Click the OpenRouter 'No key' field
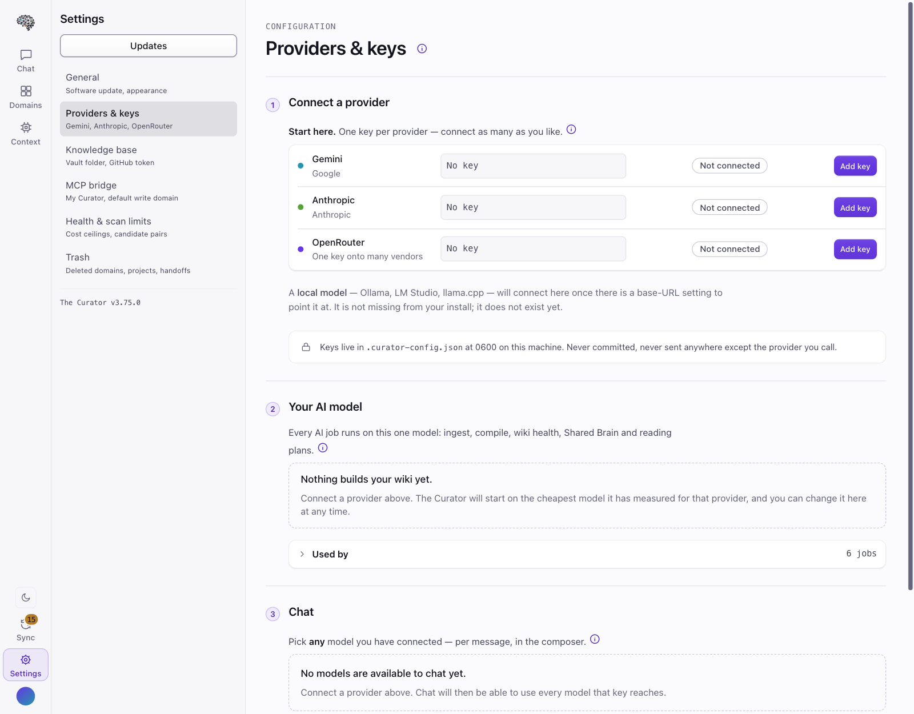 point(533,248)
